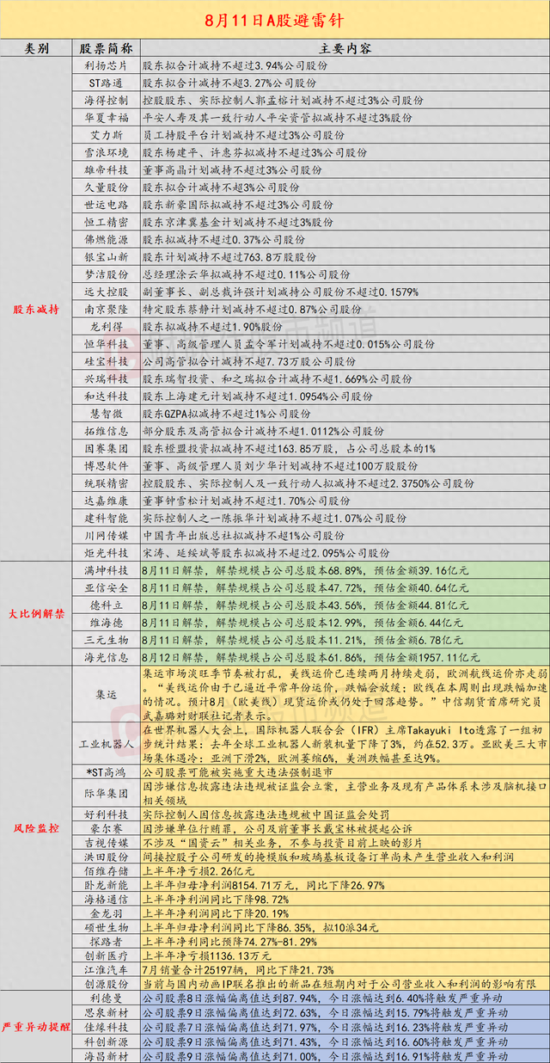Select the category cell "风险监控"
This screenshot has height=1063, width=550.
pos(37,828)
